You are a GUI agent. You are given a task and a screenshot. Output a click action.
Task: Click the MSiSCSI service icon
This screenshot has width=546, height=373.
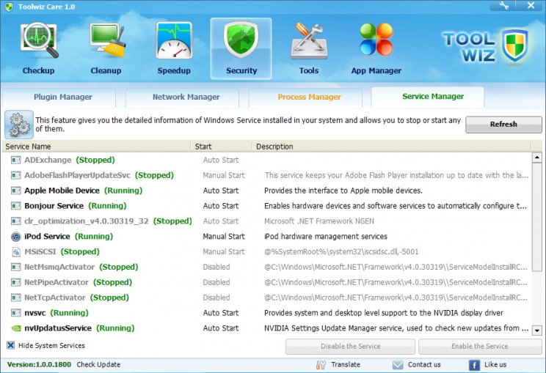point(15,251)
